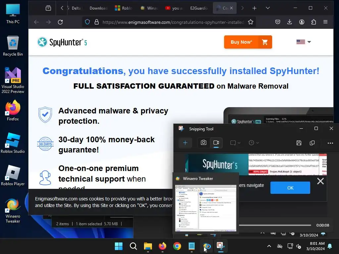Switch to the Winaero browser tab
This screenshot has height=254, width=339.
149,8
